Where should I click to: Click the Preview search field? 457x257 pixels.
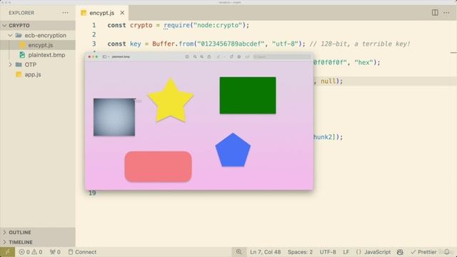pyautogui.click(x=282, y=57)
